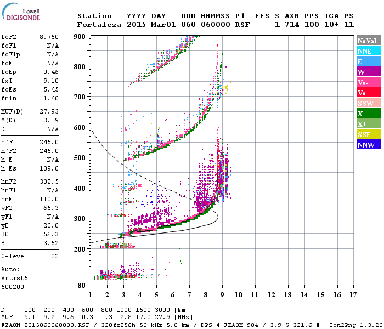Select the Vo- legend swatch
The width and height of the screenshot is (384, 329).
(369, 82)
